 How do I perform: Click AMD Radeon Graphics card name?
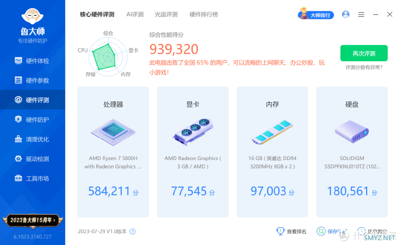193,162
